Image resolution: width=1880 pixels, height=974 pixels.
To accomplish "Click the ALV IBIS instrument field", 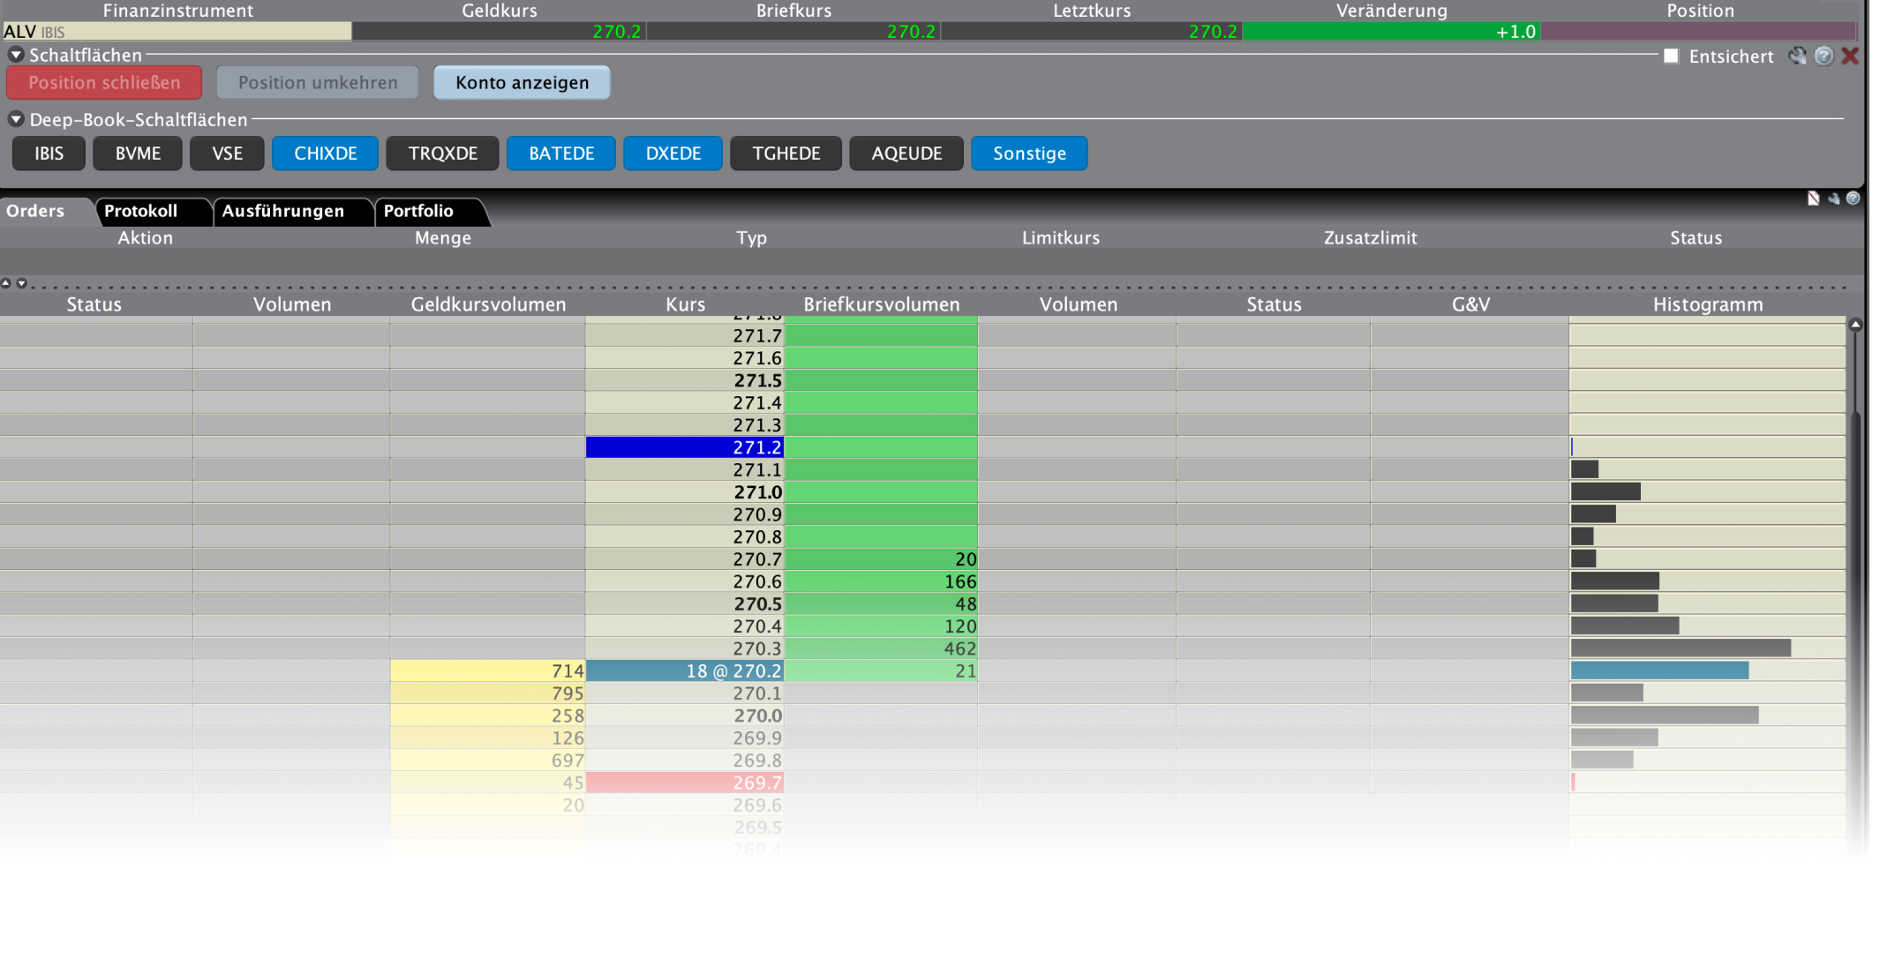I will point(177,32).
